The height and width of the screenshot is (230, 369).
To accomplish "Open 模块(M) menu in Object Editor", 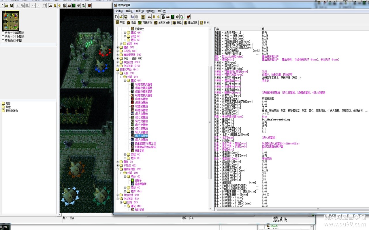I will point(151,11).
